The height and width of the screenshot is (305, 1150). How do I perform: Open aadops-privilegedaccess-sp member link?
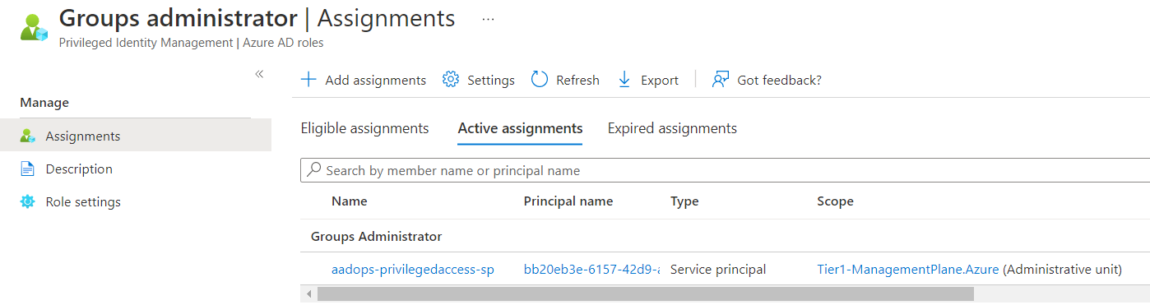pos(413,270)
